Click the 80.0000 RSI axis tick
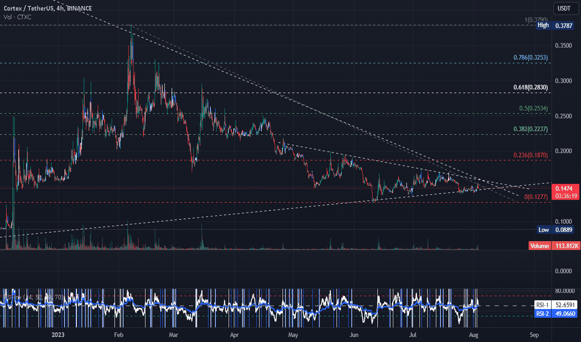Image resolution: width=581 pixels, height=342 pixels. pyautogui.click(x=564, y=291)
